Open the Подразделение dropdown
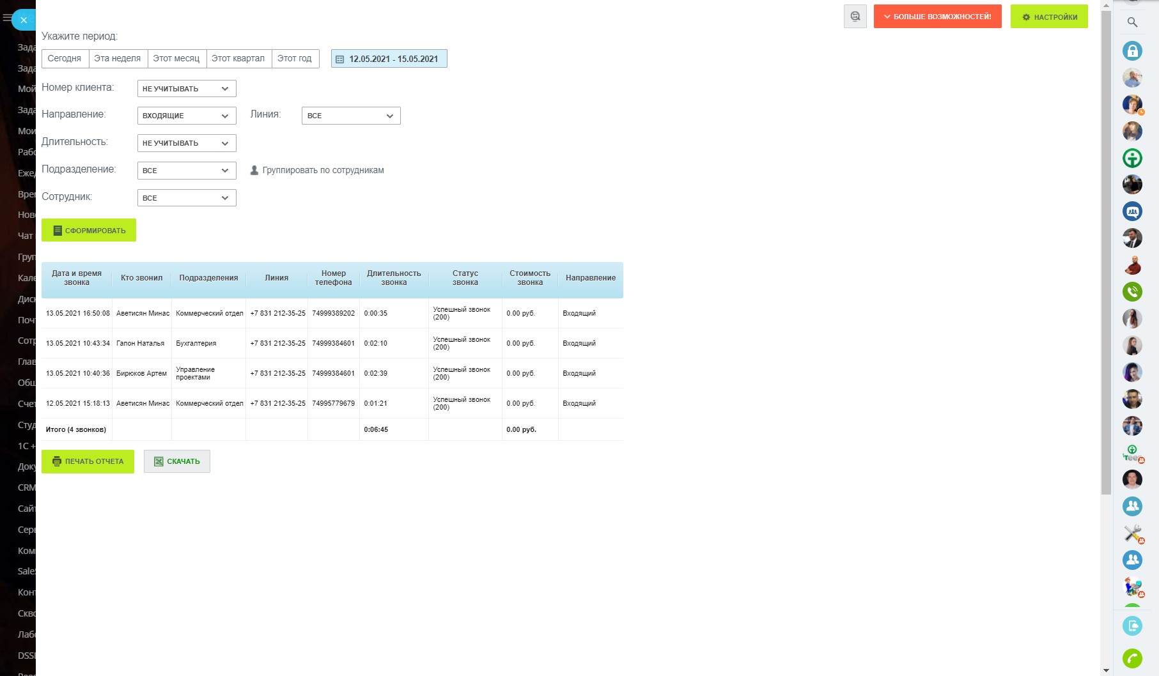 pyautogui.click(x=186, y=171)
